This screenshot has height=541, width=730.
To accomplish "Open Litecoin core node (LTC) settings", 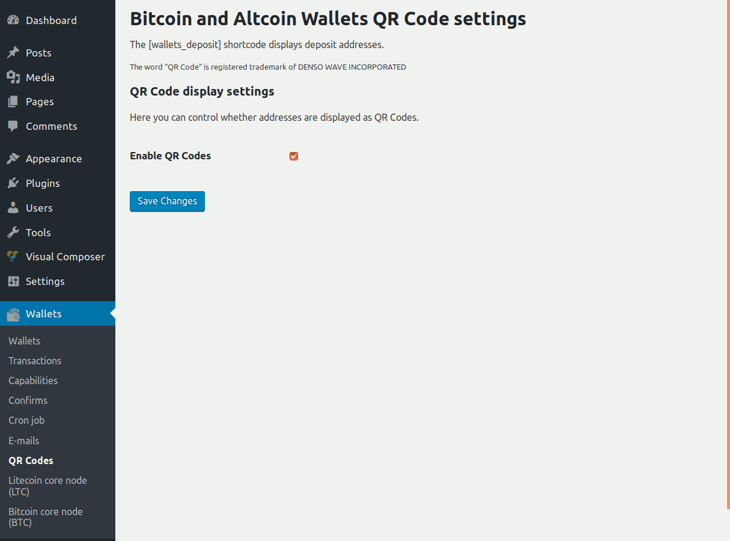I will pos(47,486).
